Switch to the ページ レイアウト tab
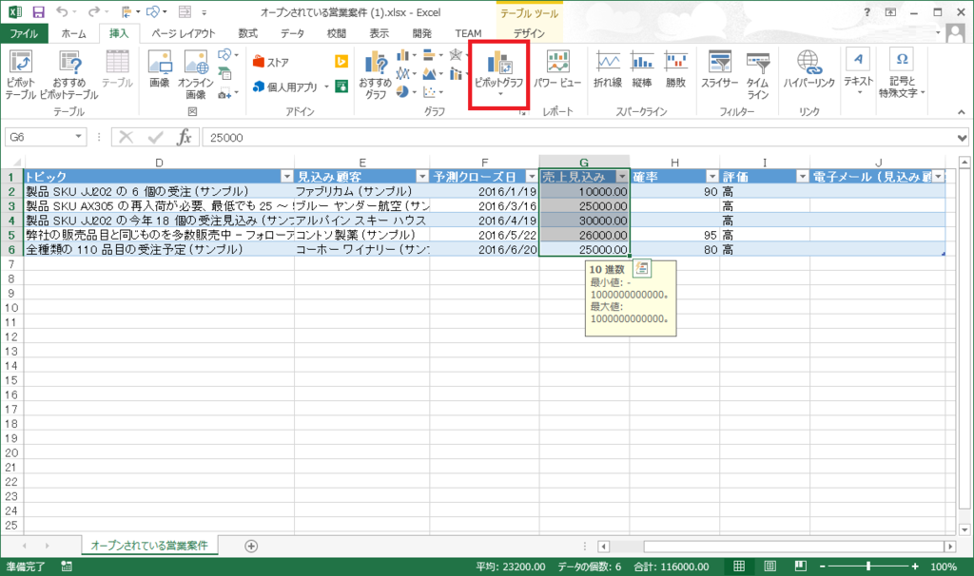Image resolution: width=974 pixels, height=576 pixels. 184,33
